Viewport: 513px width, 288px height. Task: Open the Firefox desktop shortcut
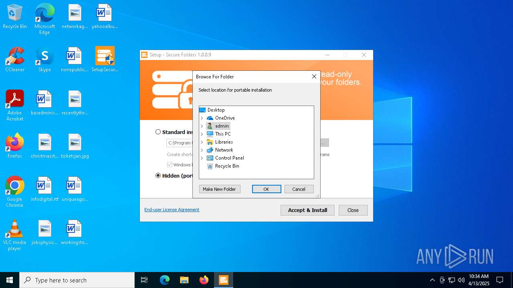click(x=15, y=146)
